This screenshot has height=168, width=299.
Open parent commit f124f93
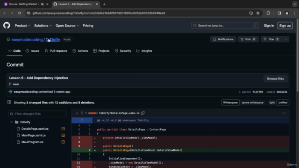pos(257,92)
